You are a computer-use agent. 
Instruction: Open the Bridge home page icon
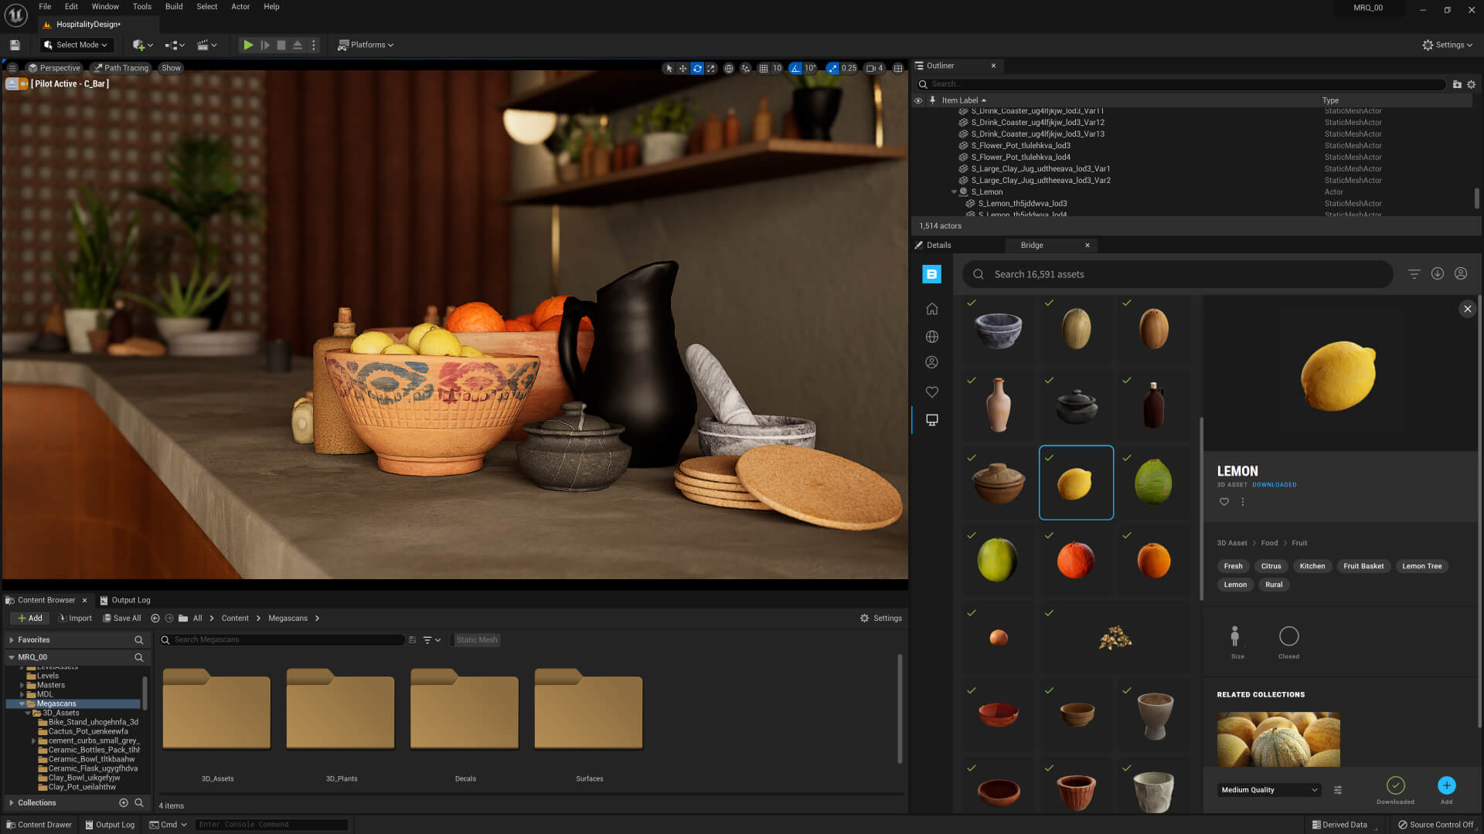931,308
